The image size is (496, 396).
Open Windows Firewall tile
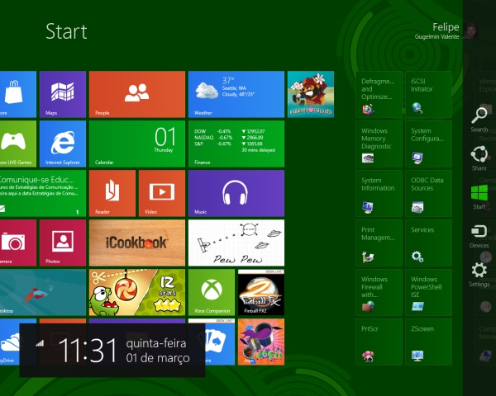(379, 292)
